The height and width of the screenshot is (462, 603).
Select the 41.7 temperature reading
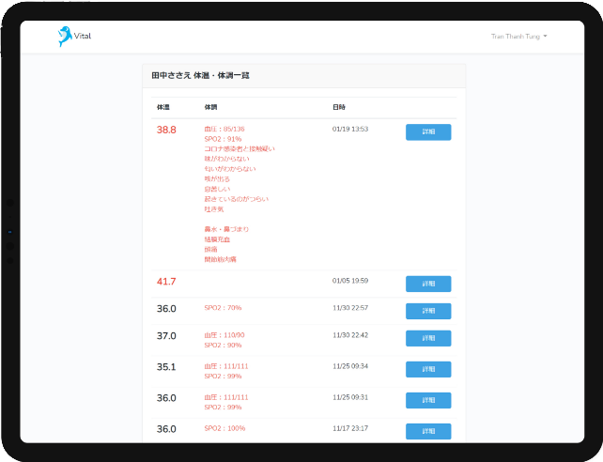pyautogui.click(x=166, y=281)
